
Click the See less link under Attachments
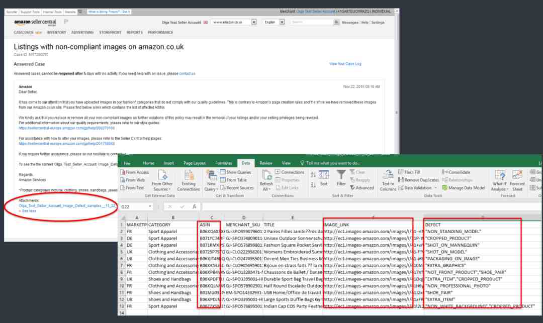coord(29,211)
